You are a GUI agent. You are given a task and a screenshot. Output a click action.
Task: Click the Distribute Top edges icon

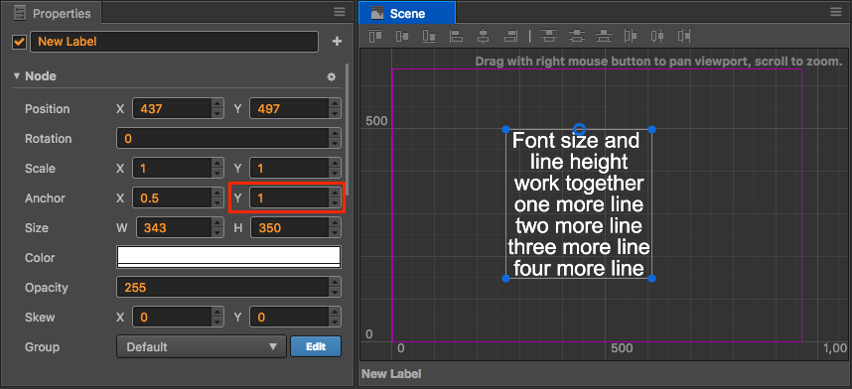(x=549, y=37)
